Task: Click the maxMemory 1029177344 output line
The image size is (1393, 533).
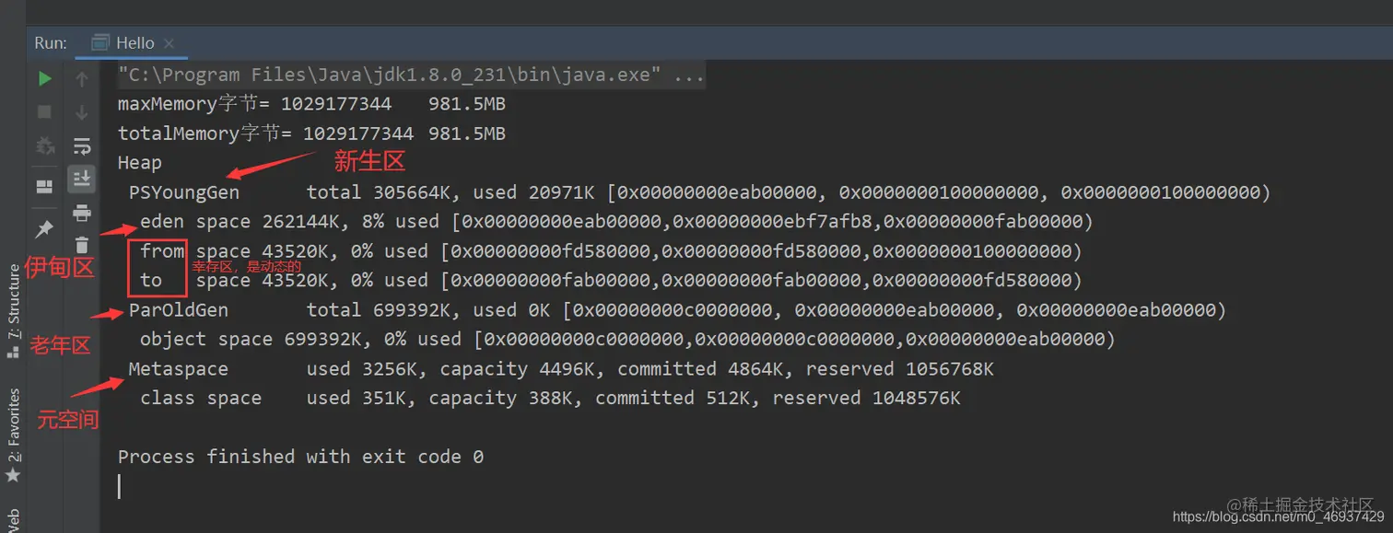Action: click(311, 104)
